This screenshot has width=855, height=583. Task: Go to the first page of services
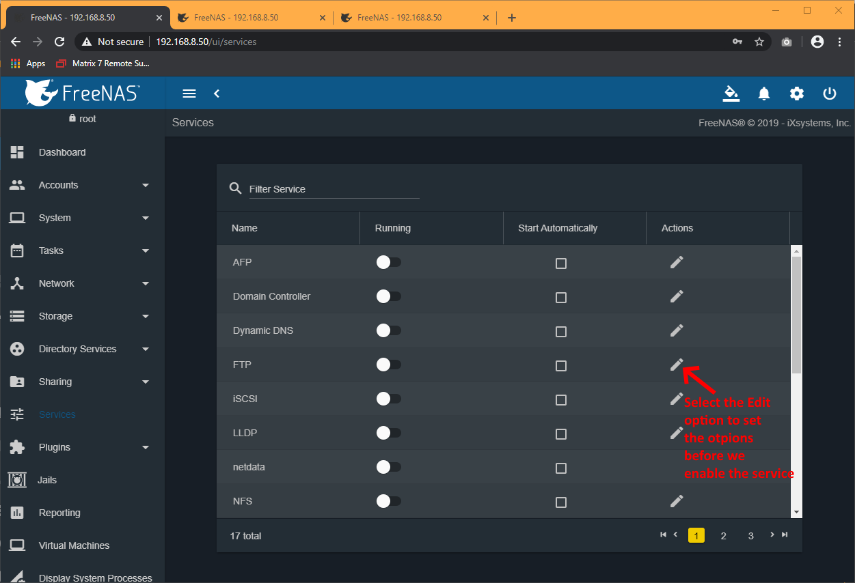(x=663, y=535)
